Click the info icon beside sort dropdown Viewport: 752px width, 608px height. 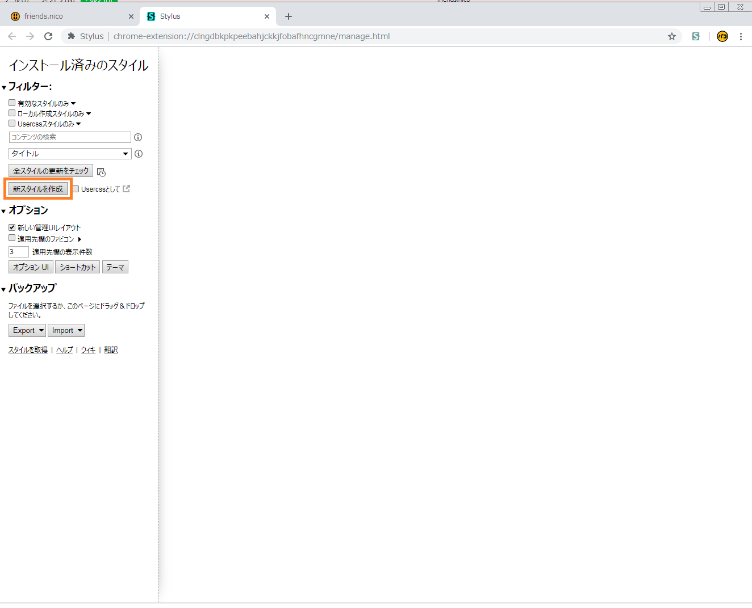139,154
